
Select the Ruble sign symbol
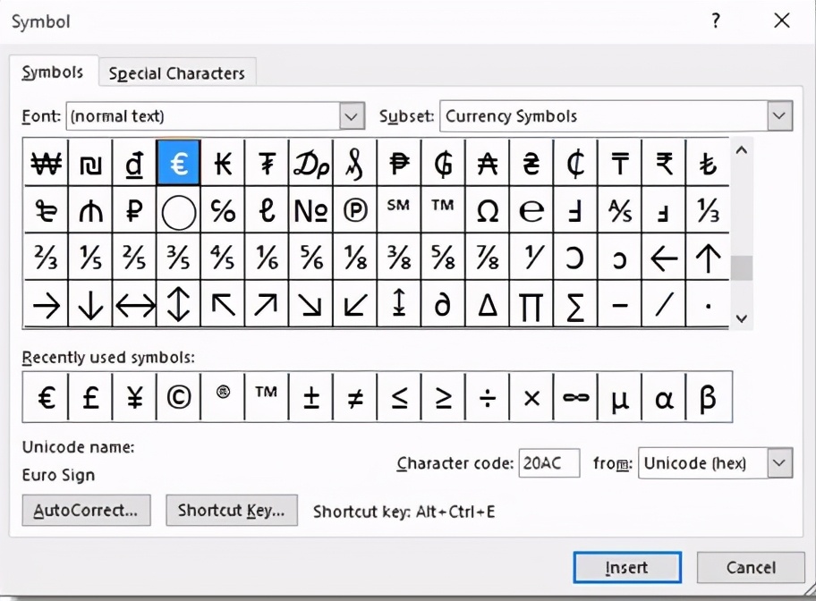point(134,210)
